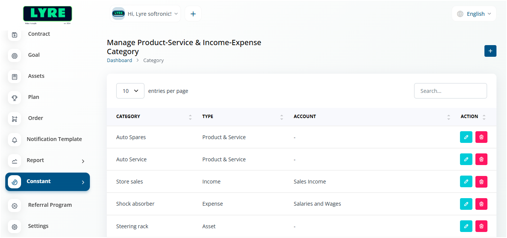Expand the Lyre softronic user menu
The image size is (507, 238).
click(146, 14)
